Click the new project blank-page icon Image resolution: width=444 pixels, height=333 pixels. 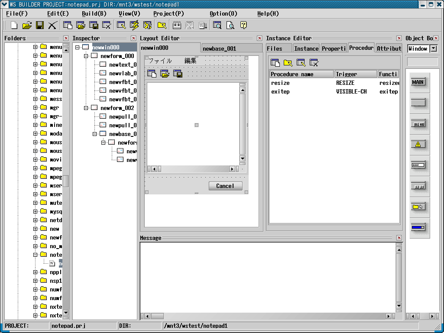[14, 25]
